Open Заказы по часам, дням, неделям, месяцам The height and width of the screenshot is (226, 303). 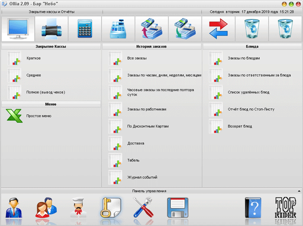point(164,75)
